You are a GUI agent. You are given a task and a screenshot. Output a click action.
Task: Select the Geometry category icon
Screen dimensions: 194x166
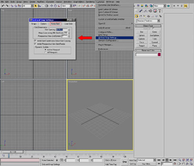[136, 16]
